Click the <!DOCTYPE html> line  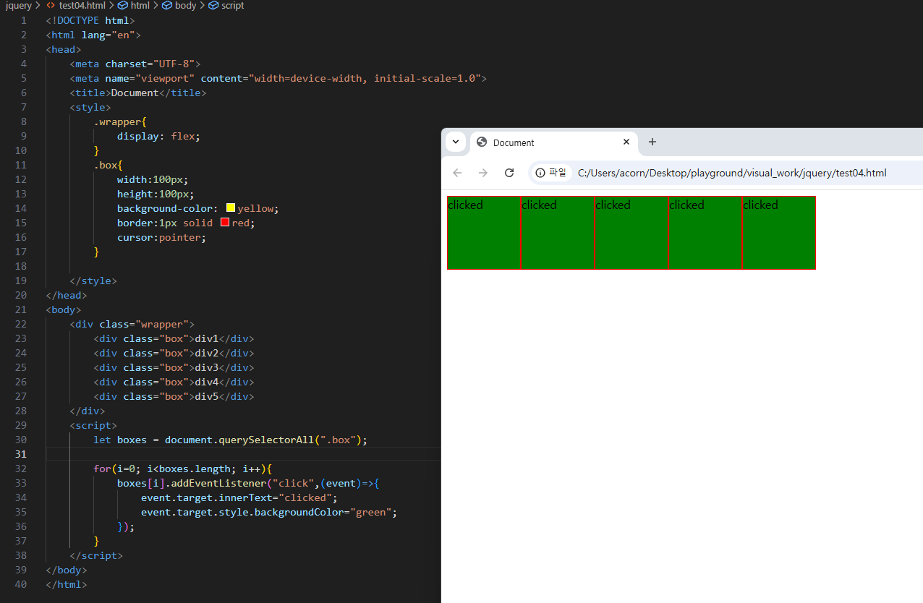(90, 20)
